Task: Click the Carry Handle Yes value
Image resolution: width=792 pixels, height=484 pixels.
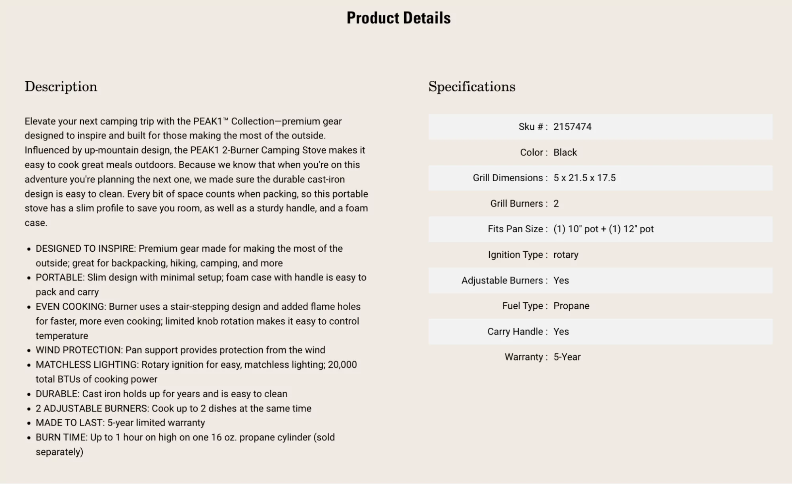Action: (x=561, y=331)
